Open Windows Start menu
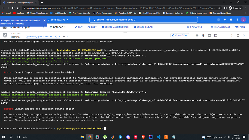The height and width of the screenshot is (140, 249). pyautogui.click(x=4, y=137)
